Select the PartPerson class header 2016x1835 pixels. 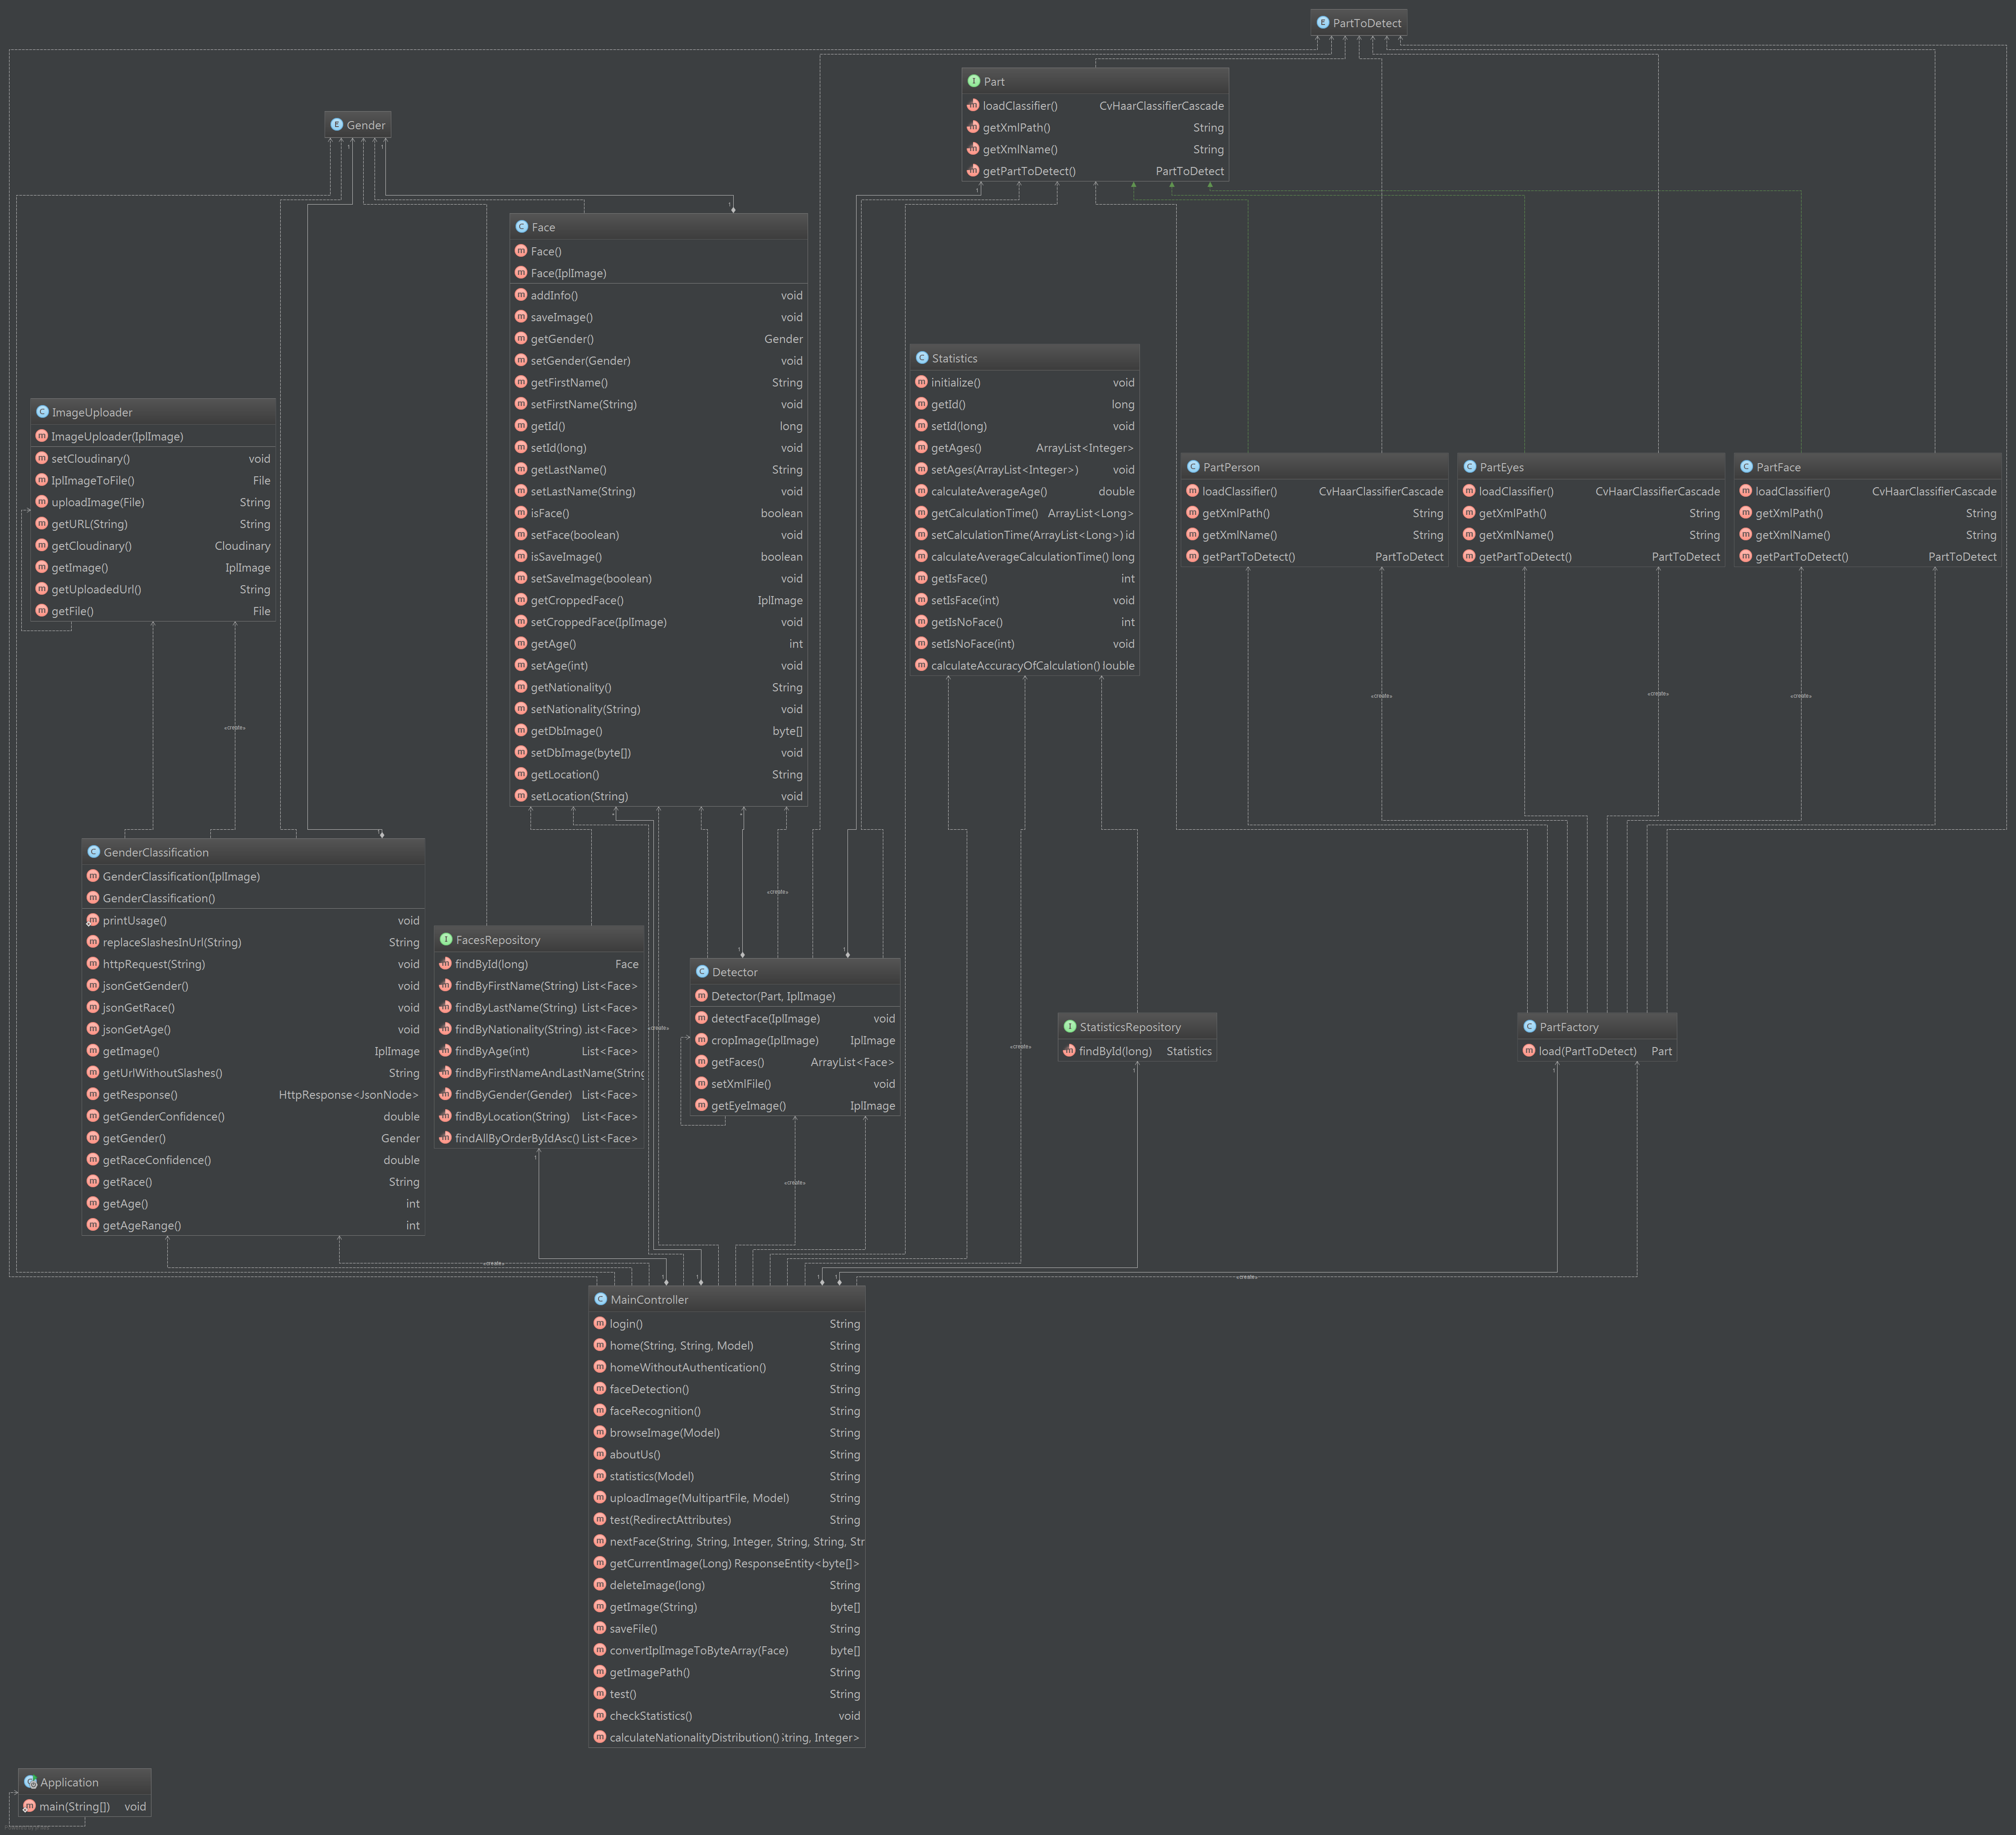[x=1231, y=467]
